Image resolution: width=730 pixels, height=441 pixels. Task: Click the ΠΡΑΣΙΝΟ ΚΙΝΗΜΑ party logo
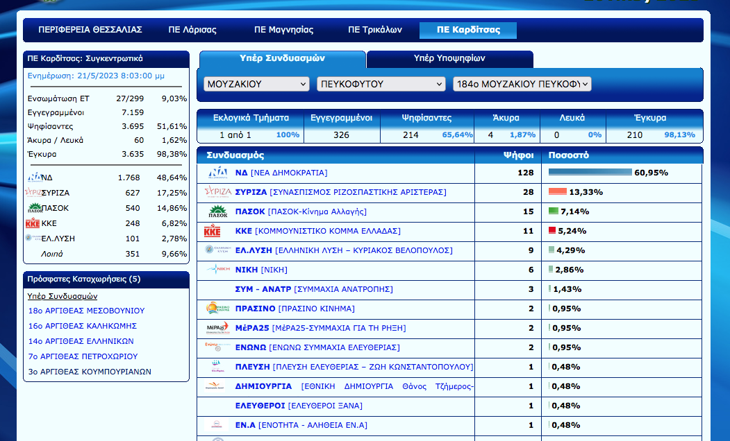pyautogui.click(x=217, y=309)
